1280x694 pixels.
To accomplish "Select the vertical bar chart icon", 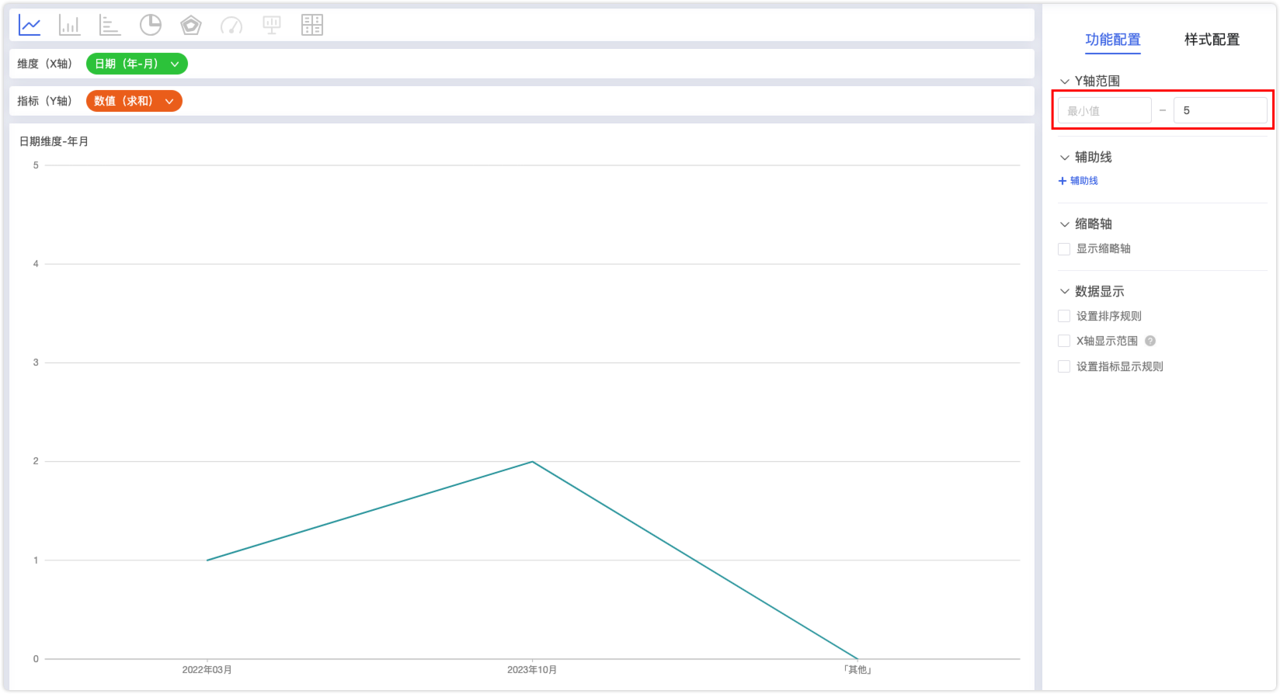I will [x=70, y=26].
